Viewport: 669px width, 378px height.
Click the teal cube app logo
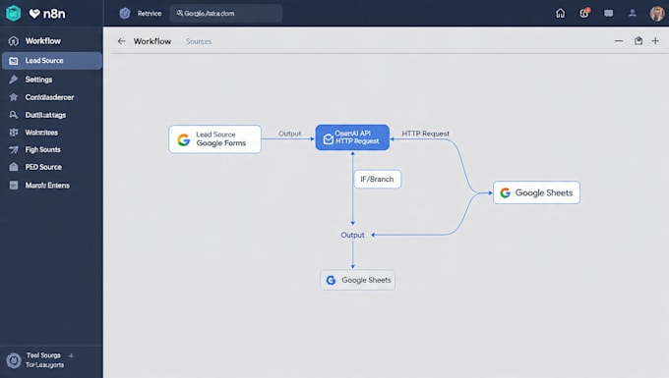coord(13,13)
